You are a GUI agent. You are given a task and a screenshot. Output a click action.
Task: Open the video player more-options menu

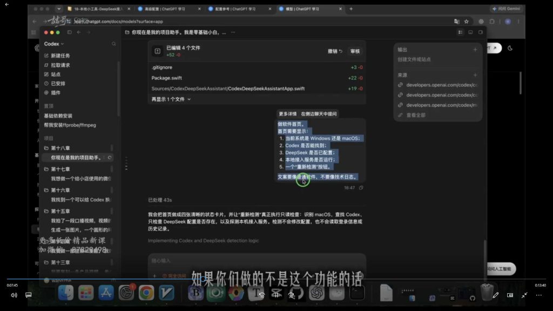tap(539, 295)
